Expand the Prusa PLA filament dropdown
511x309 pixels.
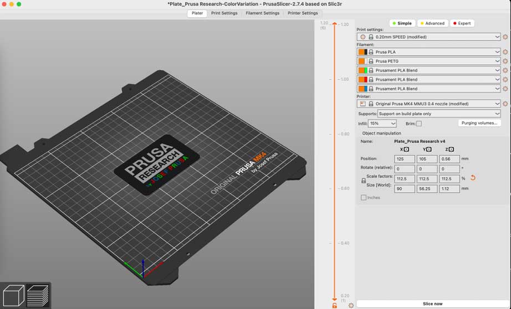[428, 51]
